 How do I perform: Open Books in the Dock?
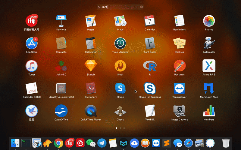[x=145, y=143]
